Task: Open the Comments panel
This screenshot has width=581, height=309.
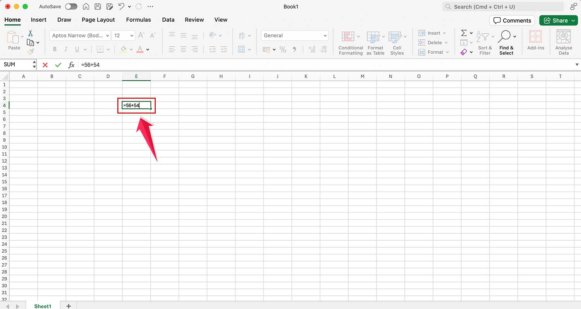Action: click(512, 20)
